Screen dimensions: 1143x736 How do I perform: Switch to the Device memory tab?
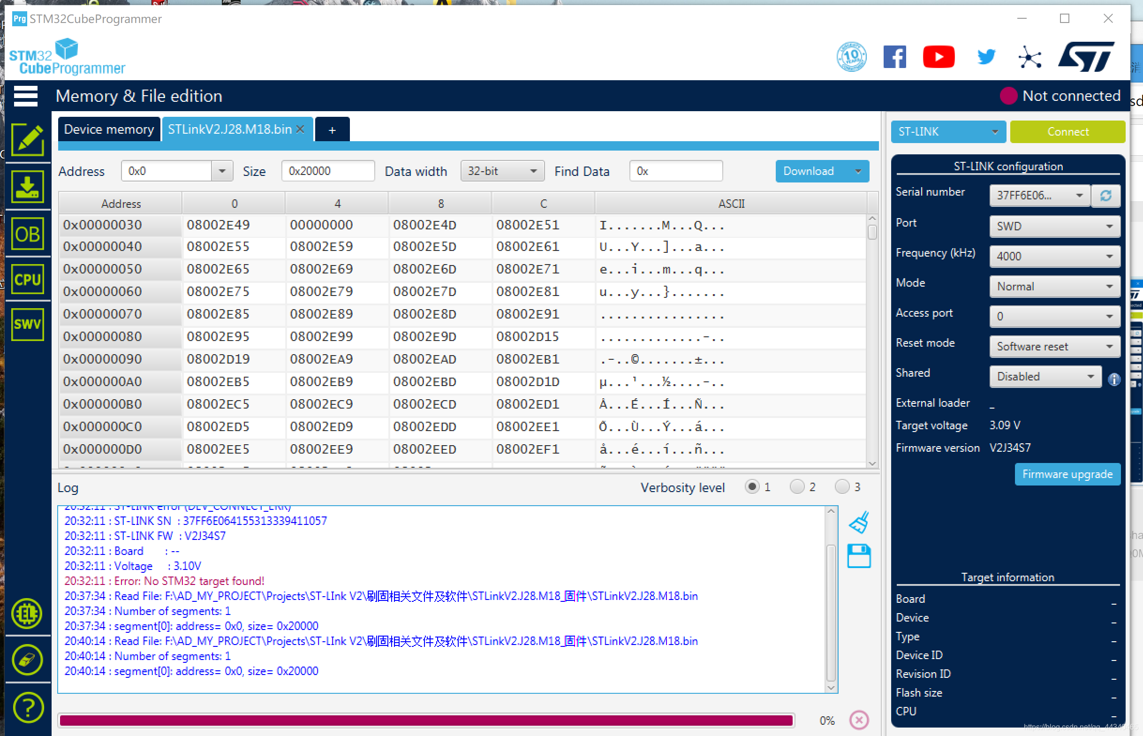click(109, 129)
